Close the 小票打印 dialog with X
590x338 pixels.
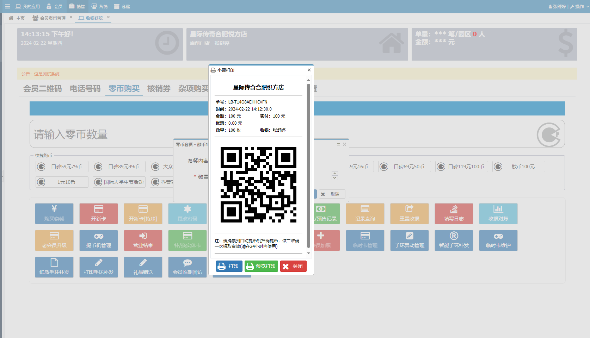pyautogui.click(x=309, y=70)
